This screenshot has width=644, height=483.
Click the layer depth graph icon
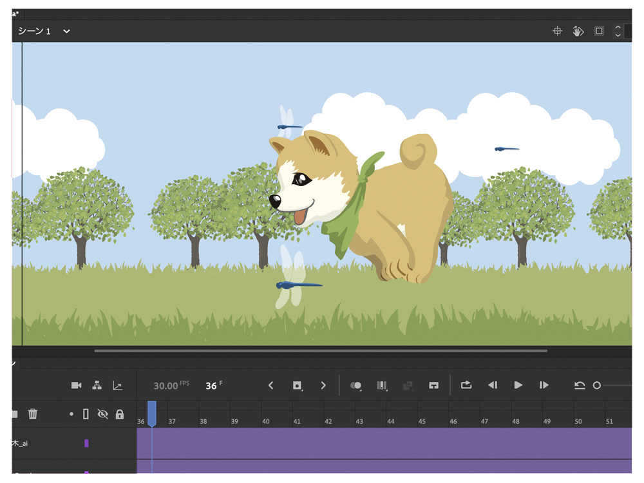(117, 385)
